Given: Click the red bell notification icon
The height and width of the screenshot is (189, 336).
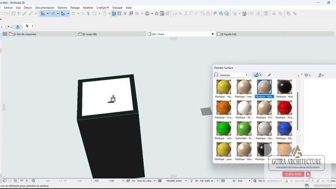Looking at the screenshot, I should (x=308, y=174).
